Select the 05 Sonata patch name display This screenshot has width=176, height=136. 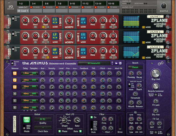coord(94,63)
